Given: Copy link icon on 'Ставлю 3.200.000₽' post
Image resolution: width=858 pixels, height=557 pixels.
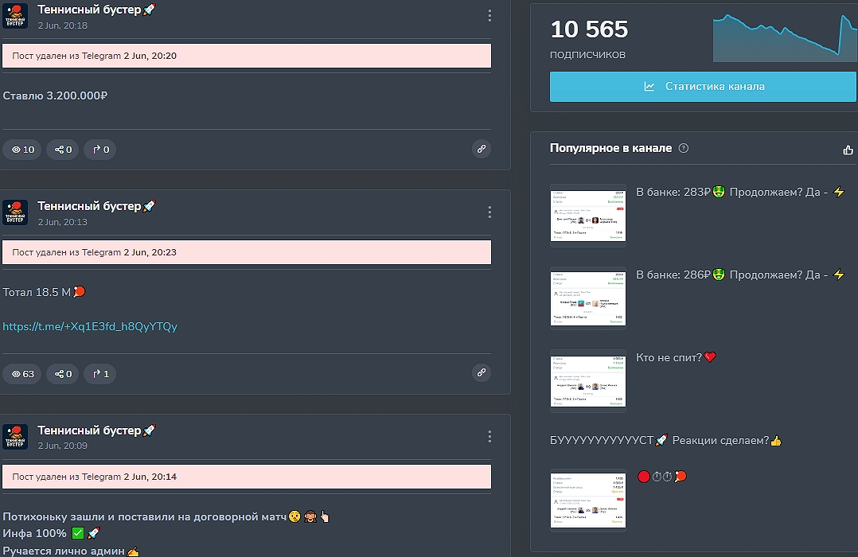Looking at the screenshot, I should pos(481,149).
